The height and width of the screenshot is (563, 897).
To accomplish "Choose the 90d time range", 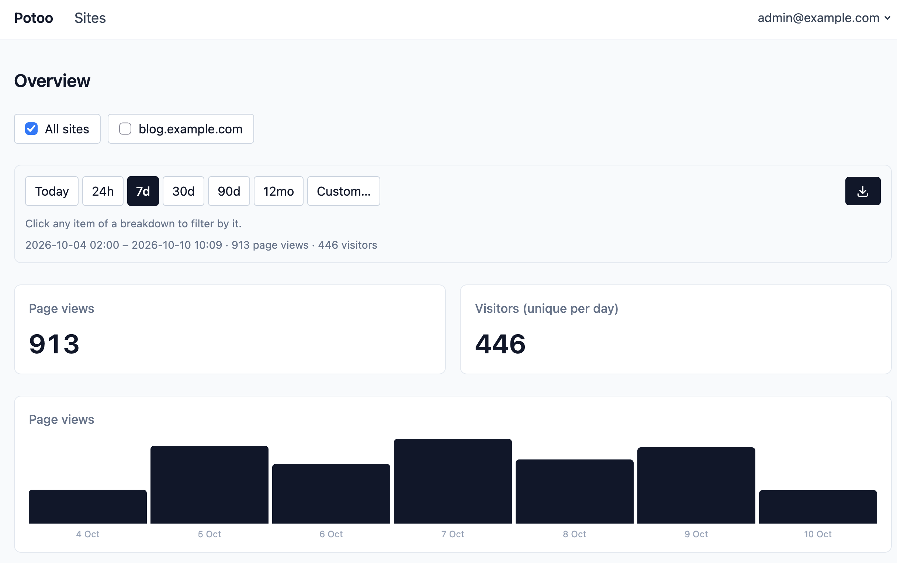I will tap(229, 191).
